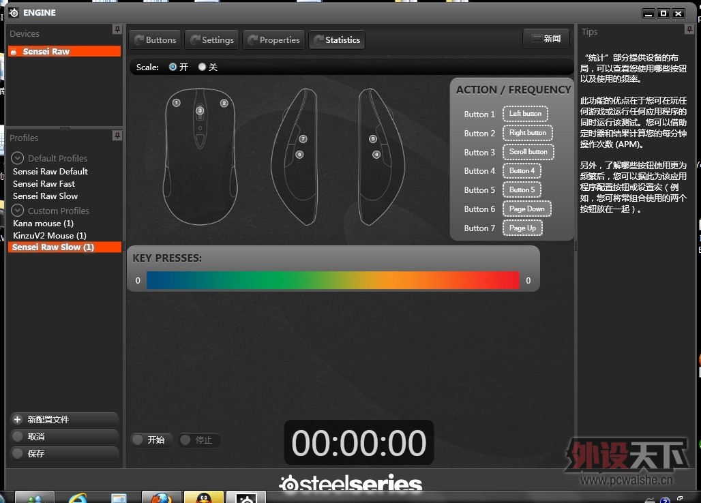
Task: Click the Button 1 label
Action: [479, 115]
